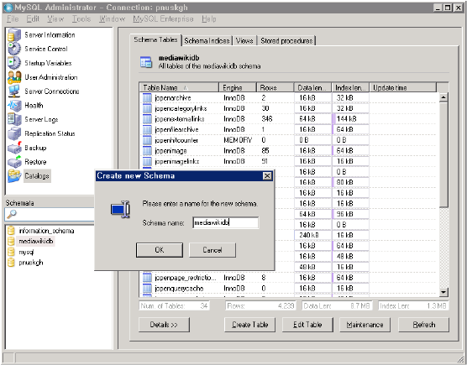467x365 pixels.
Task: Click the mediawikidb database icon in Schemata
Action: tap(11, 241)
